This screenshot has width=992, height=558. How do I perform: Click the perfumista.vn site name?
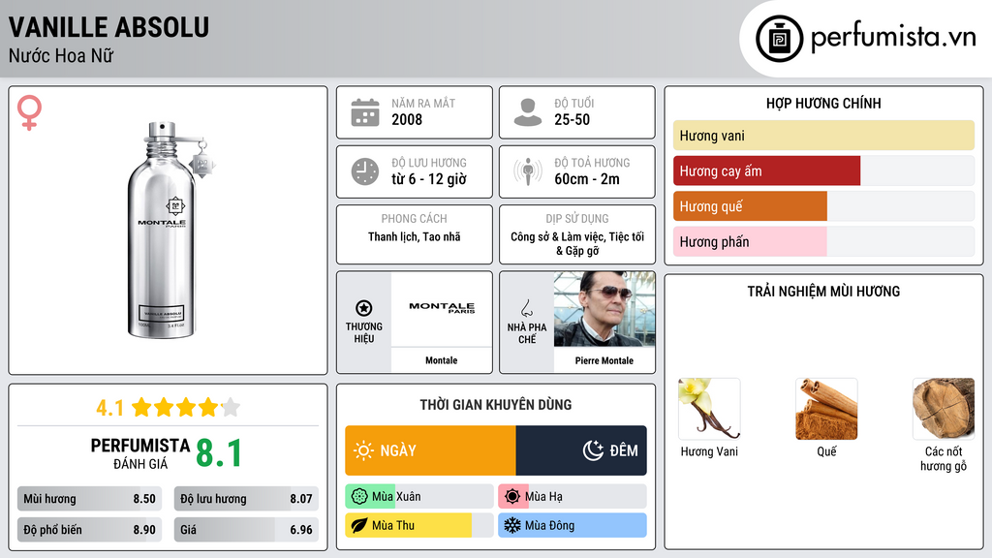tap(893, 38)
